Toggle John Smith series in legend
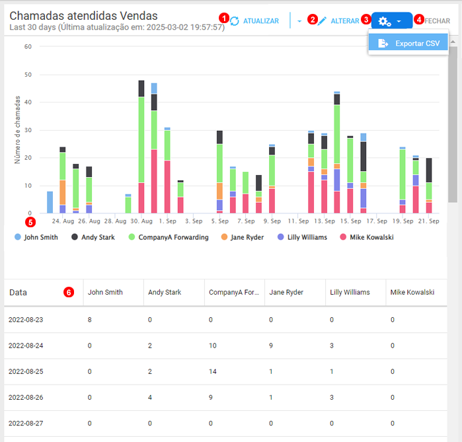Image resolution: width=462 pixels, height=442 pixels. point(36,237)
